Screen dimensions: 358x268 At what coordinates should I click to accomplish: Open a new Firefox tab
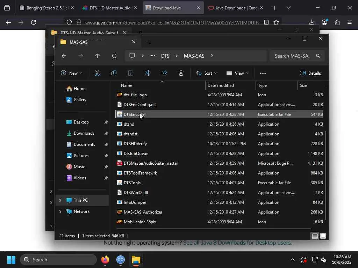point(275,8)
